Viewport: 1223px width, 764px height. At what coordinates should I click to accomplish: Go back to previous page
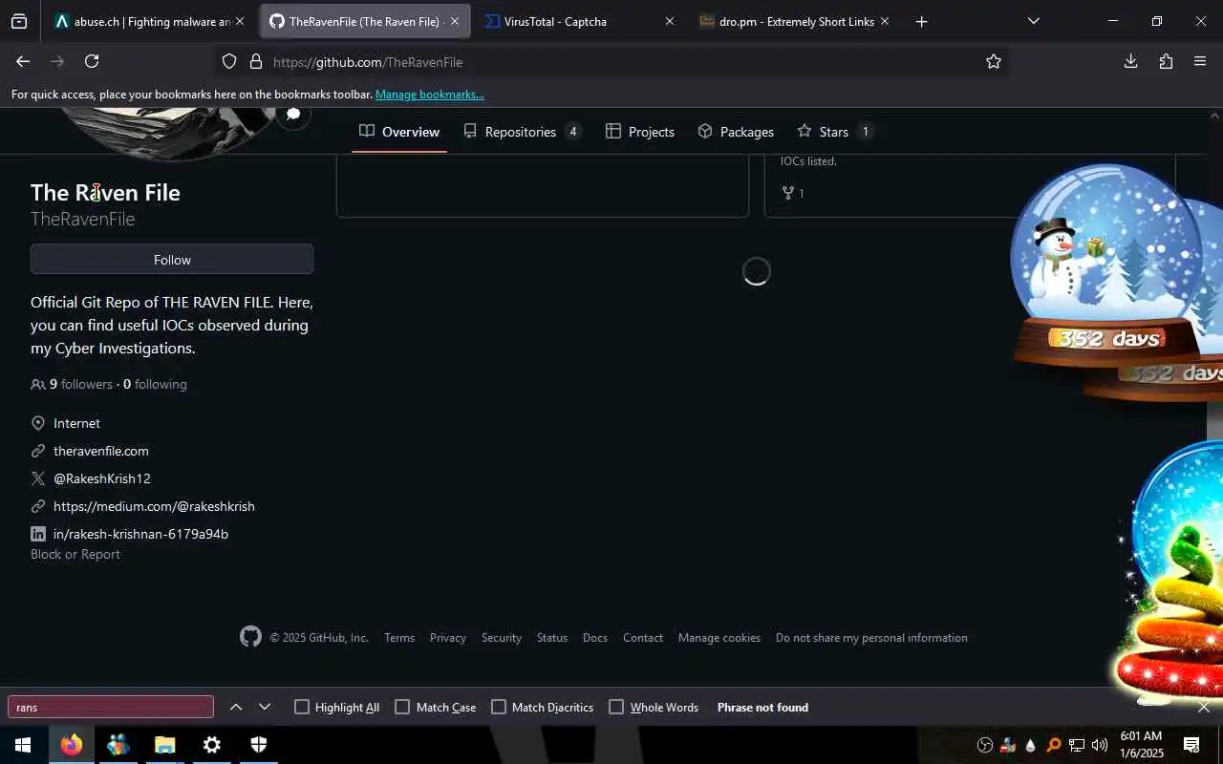click(x=23, y=61)
